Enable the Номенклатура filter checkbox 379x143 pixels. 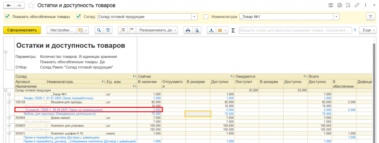click(x=206, y=17)
